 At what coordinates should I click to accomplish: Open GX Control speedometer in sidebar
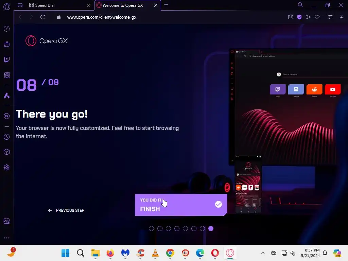[7, 29]
